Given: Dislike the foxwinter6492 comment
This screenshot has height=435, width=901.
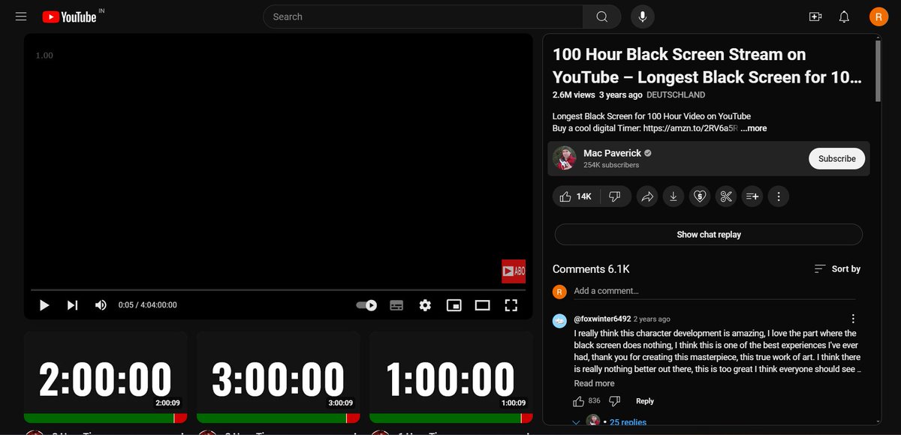Looking at the screenshot, I should coord(613,400).
